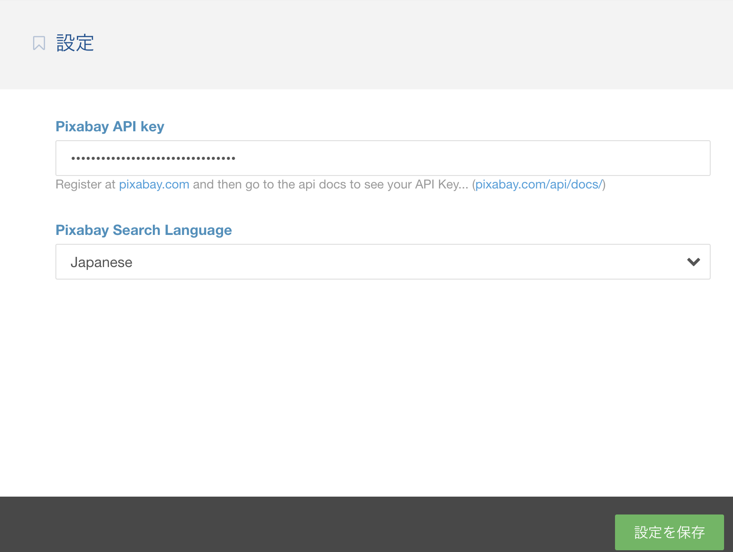The height and width of the screenshot is (552, 733).
Task: Open the Pixabay Search Language dropdown
Action: 383,262
